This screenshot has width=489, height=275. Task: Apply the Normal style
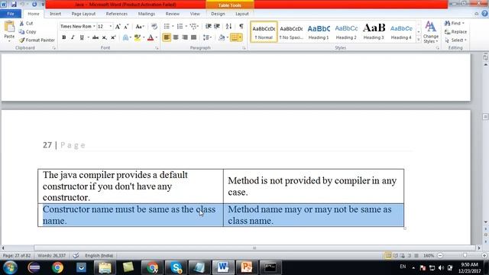tap(264, 32)
